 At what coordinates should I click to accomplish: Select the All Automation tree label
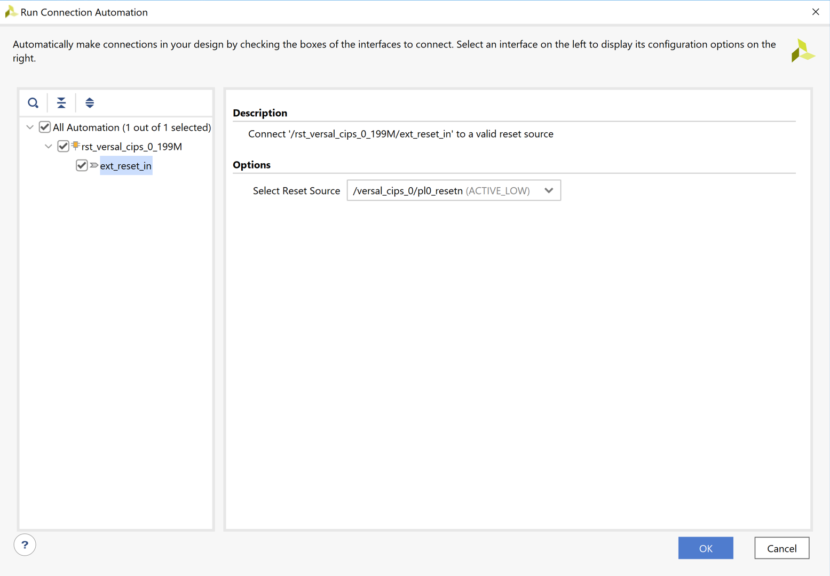[131, 127]
